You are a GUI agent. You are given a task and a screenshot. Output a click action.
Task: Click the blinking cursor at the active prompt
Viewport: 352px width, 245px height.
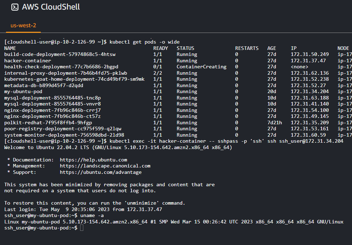(x=82, y=228)
